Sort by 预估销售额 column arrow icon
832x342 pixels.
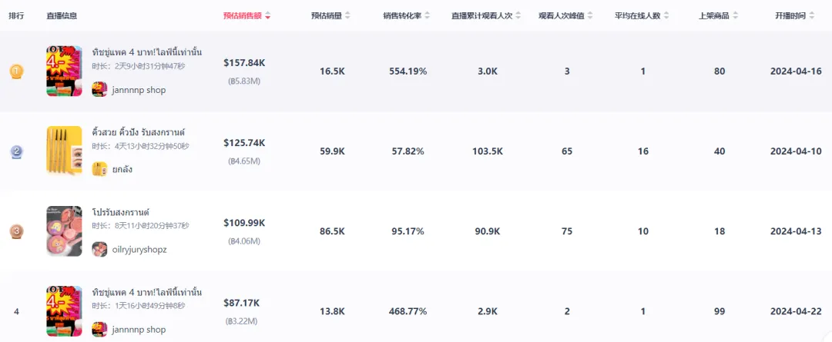pyautogui.click(x=268, y=16)
